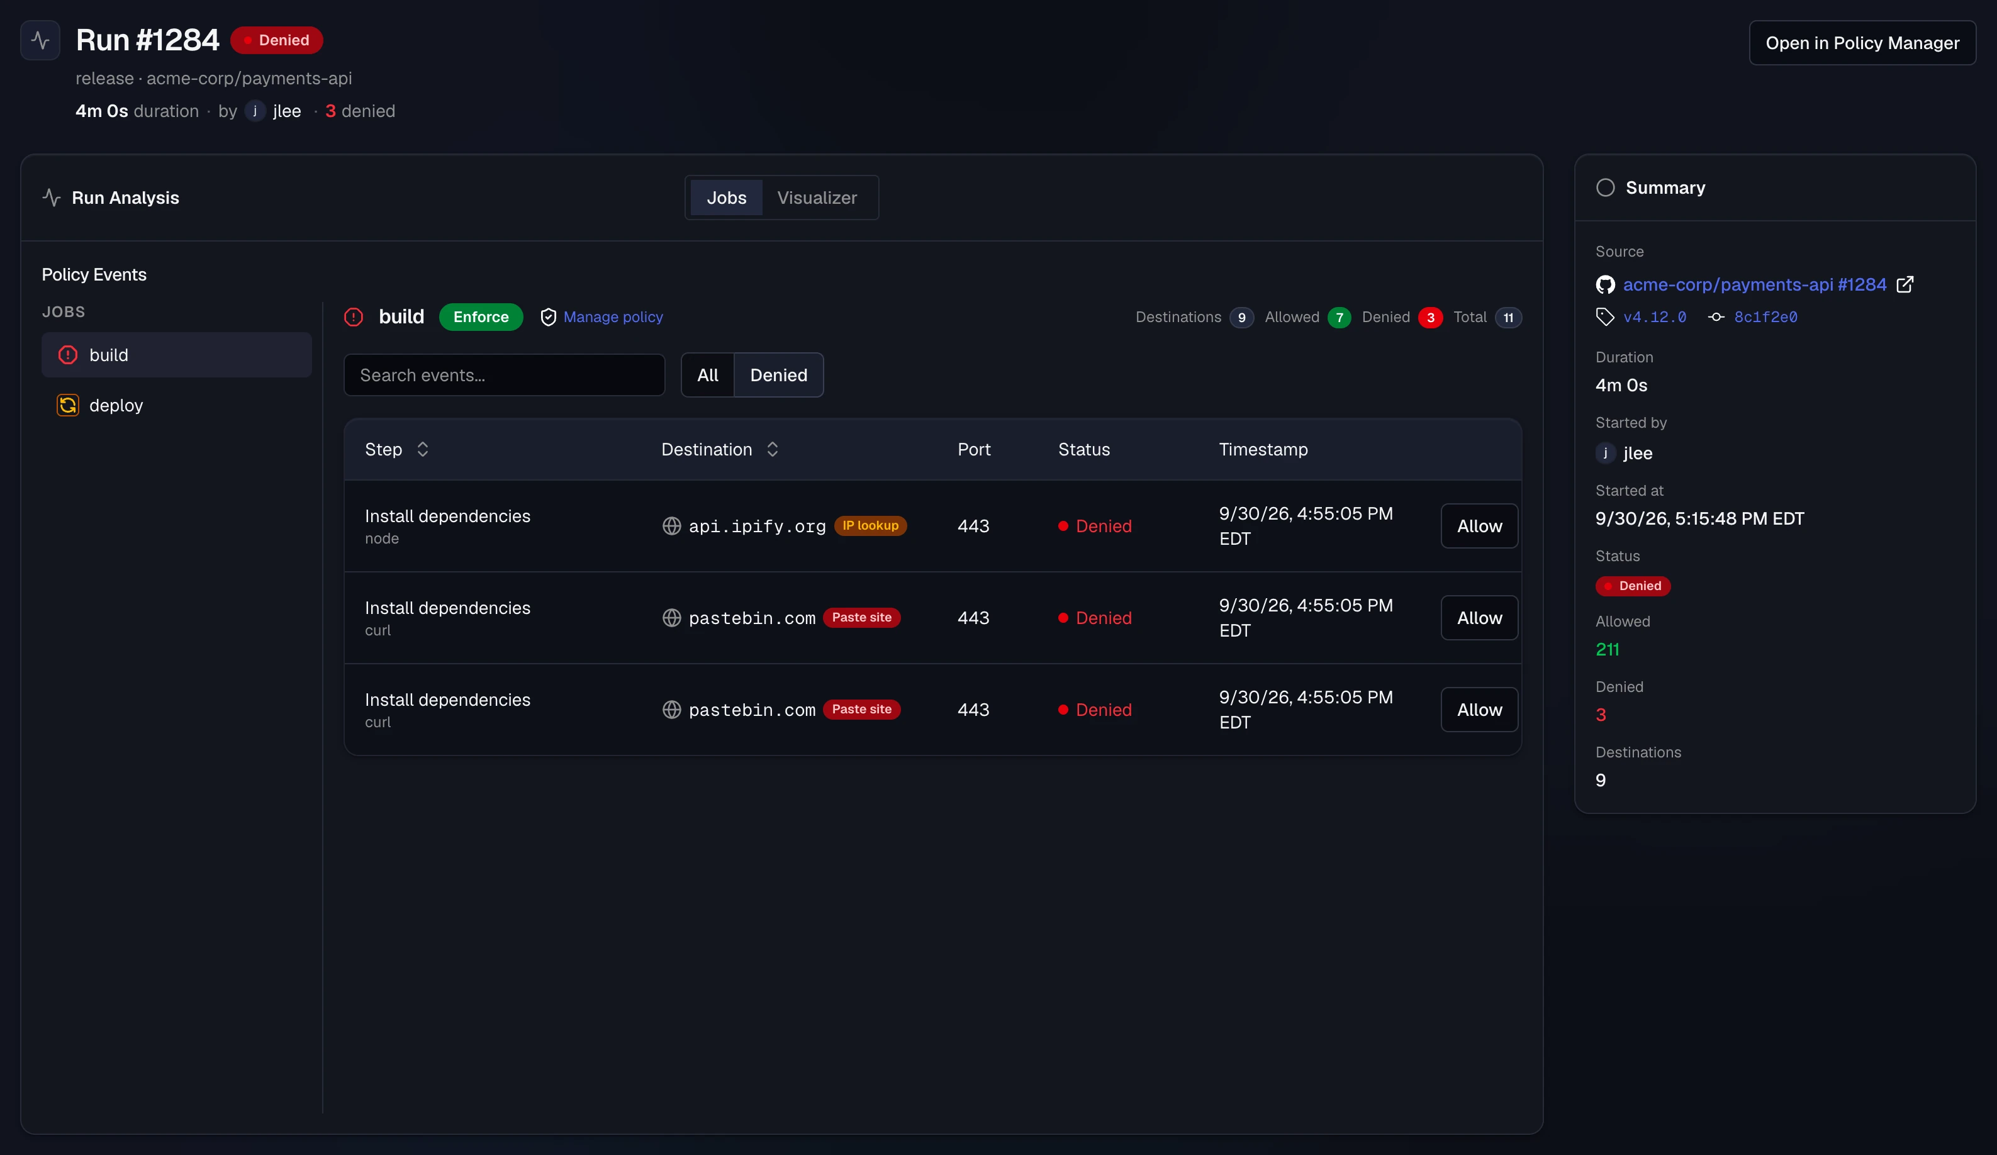Click the red alert icon next to build heading
Viewport: 1997px width, 1155px height.
pos(354,317)
